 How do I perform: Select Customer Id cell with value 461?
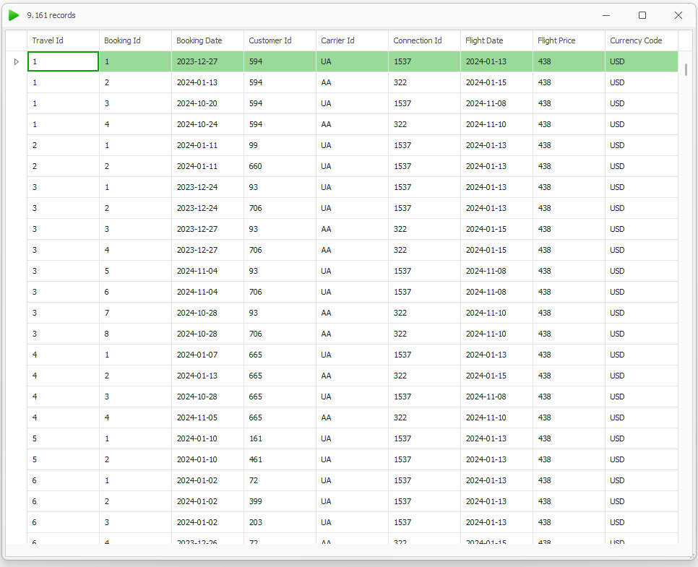click(x=280, y=459)
